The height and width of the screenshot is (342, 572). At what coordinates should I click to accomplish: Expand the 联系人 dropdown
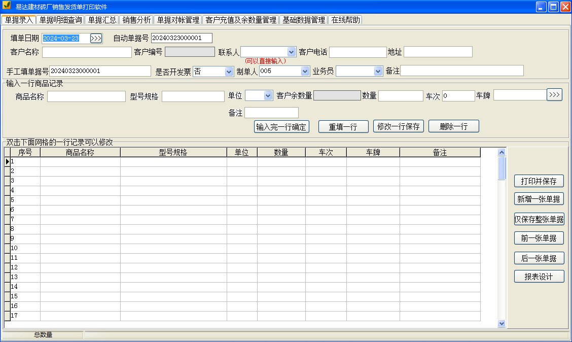[x=291, y=52]
